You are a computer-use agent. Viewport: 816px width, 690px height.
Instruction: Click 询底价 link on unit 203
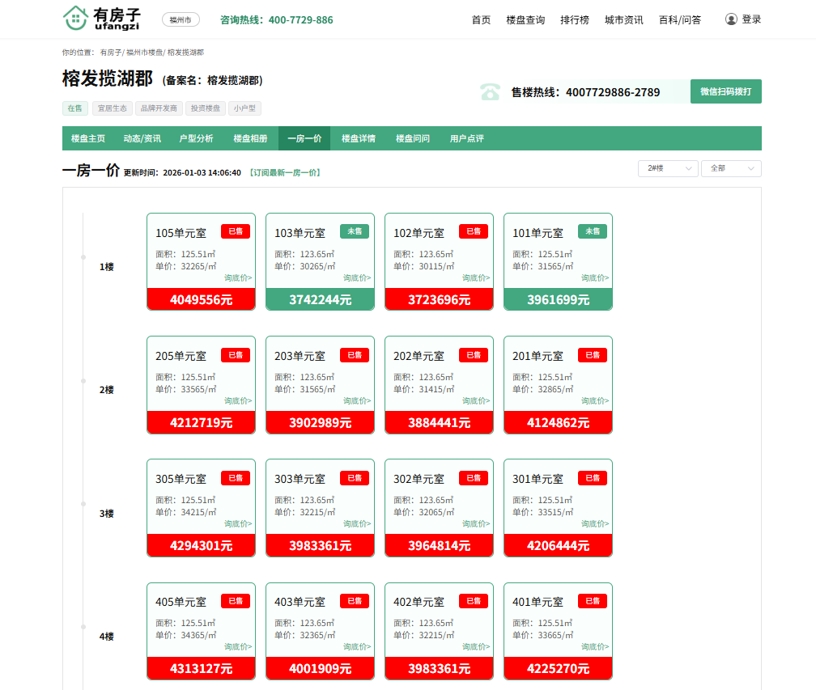pos(357,400)
